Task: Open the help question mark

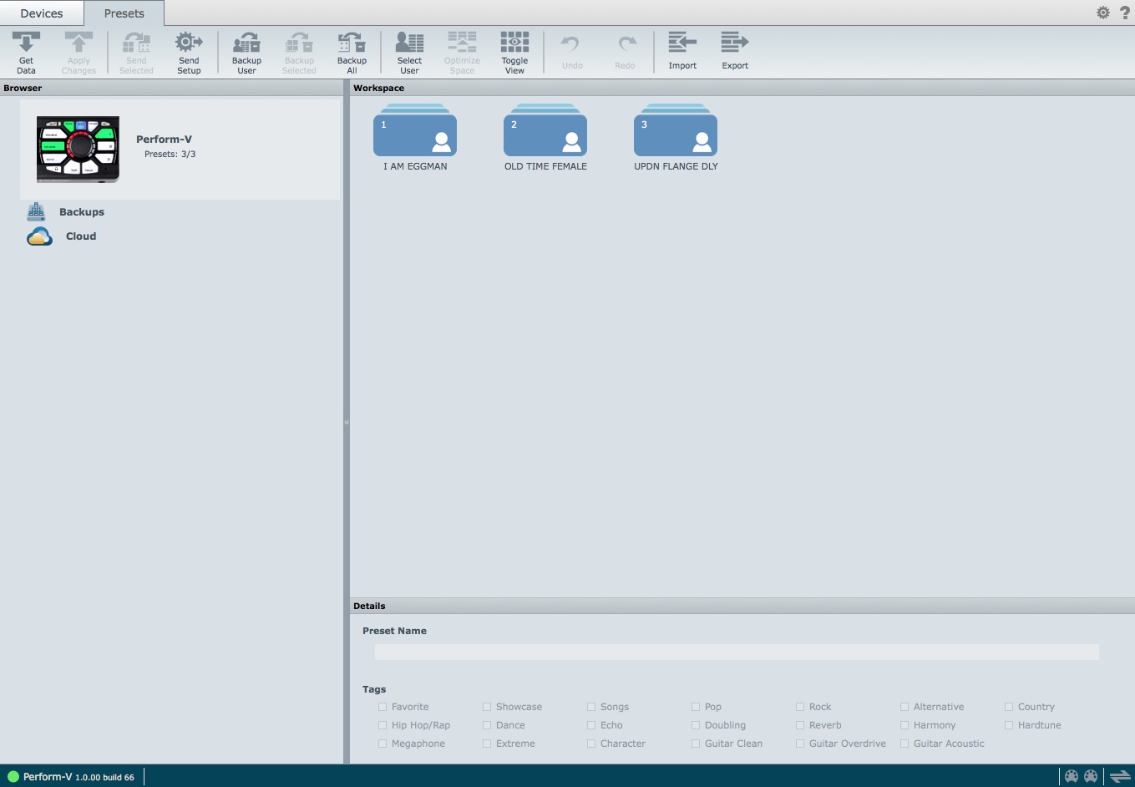Action: click(1125, 13)
